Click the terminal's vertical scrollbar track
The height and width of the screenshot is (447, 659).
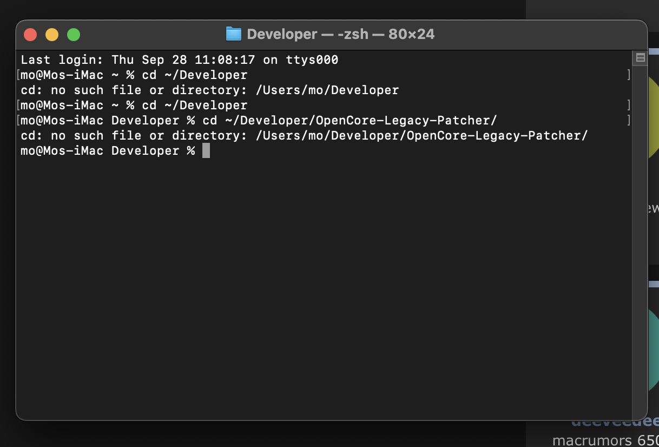click(640, 244)
